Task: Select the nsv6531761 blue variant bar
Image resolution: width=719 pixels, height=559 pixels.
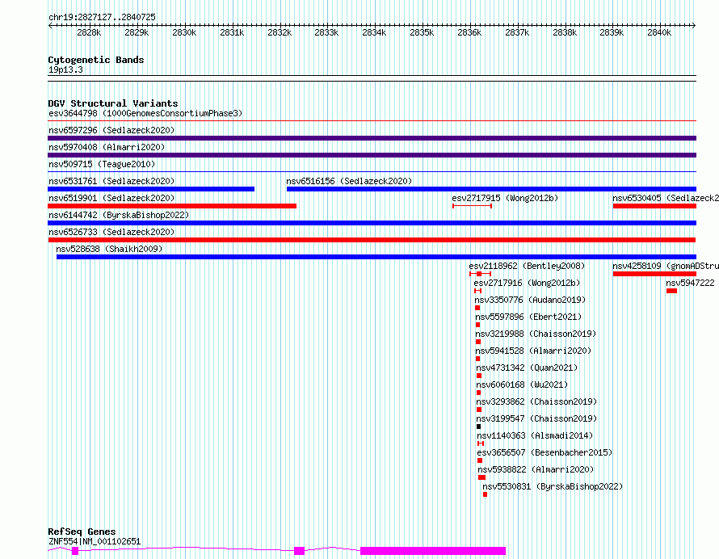Action: coord(151,189)
